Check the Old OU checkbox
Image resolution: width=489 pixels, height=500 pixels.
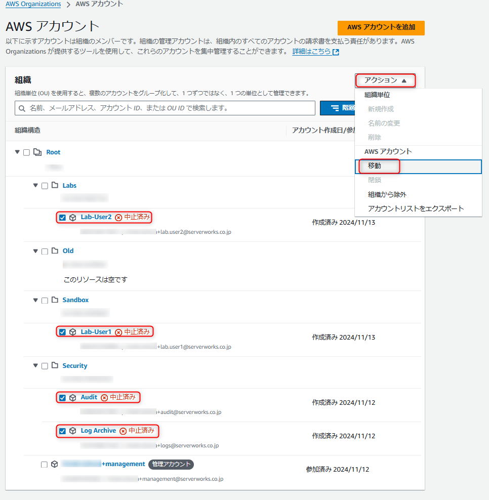pos(45,252)
